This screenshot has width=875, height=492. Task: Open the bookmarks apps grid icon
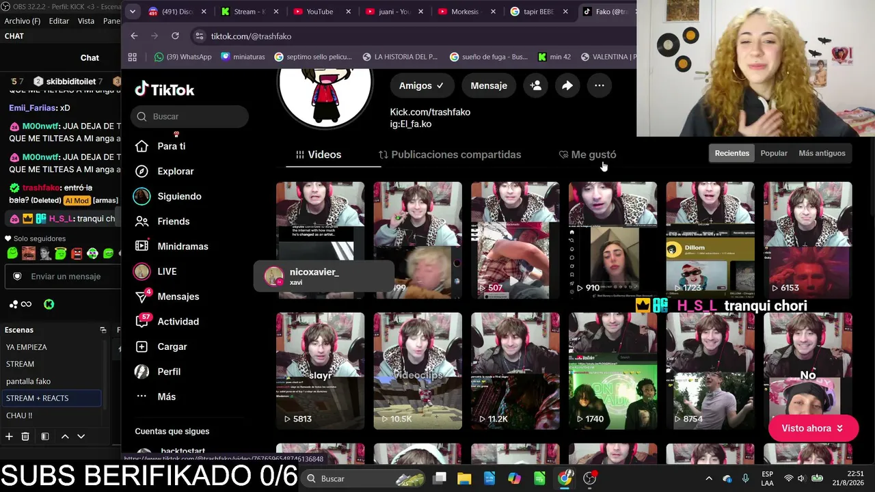(x=133, y=57)
